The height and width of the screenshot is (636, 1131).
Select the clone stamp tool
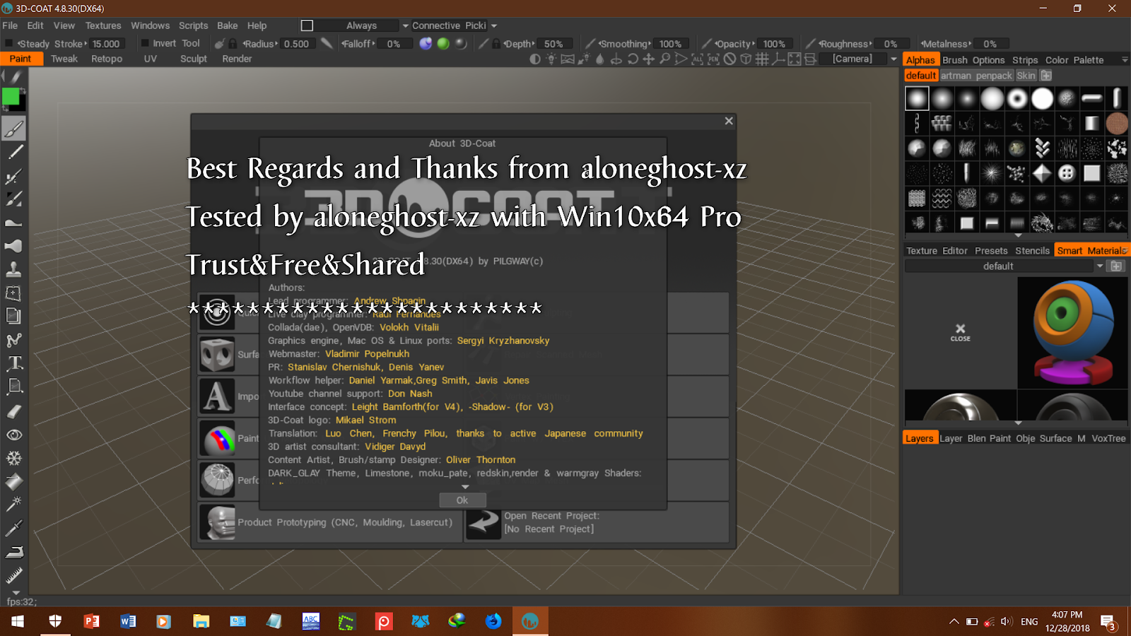(14, 269)
